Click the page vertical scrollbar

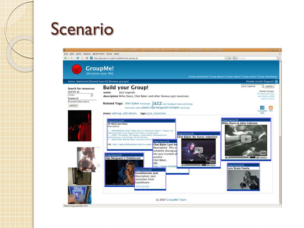click(x=280, y=132)
